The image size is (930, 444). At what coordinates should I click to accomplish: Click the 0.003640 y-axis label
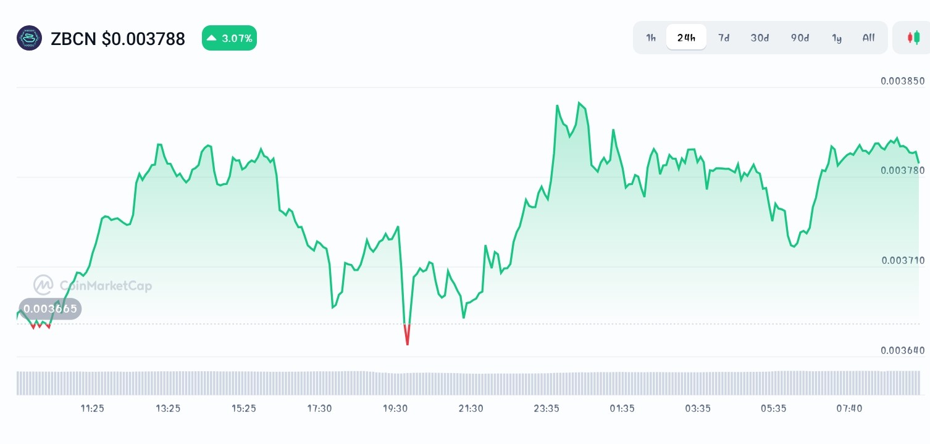coord(903,350)
